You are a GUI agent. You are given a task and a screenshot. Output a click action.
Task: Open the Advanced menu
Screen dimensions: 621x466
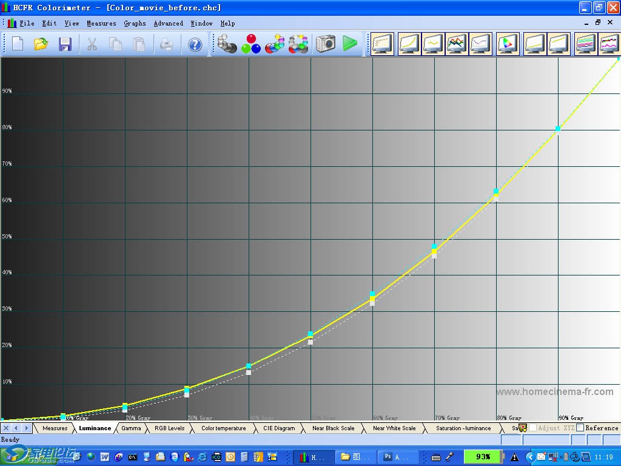tap(168, 23)
